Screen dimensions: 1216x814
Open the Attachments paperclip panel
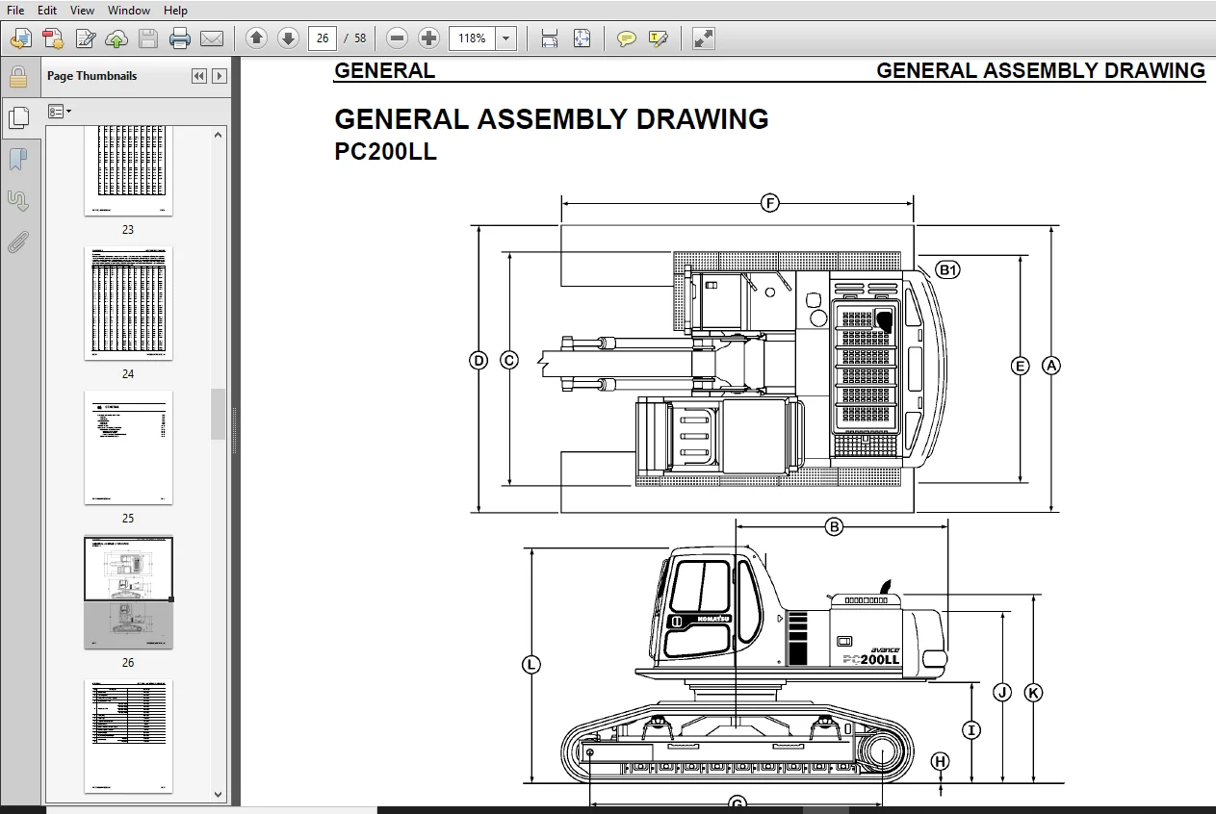click(18, 242)
